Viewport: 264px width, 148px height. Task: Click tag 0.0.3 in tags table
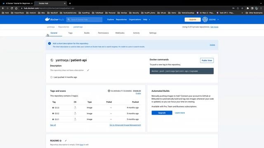[x=57, y=108]
